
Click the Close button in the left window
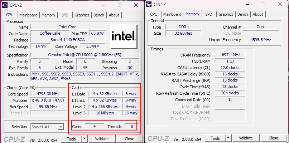point(129,139)
